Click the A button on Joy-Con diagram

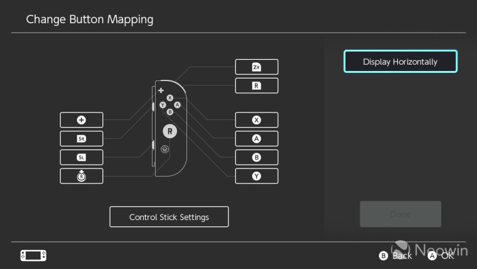(178, 105)
